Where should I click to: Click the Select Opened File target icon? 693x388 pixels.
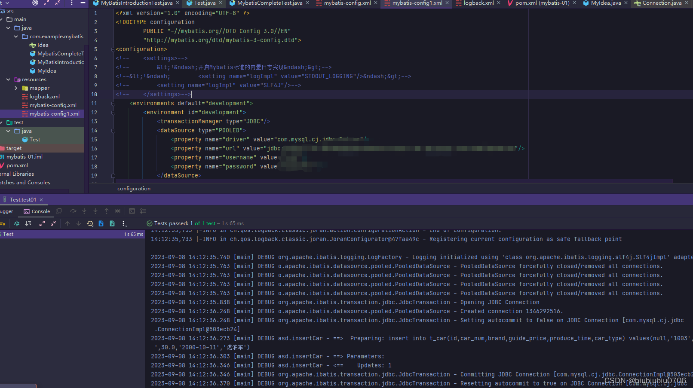(x=35, y=3)
